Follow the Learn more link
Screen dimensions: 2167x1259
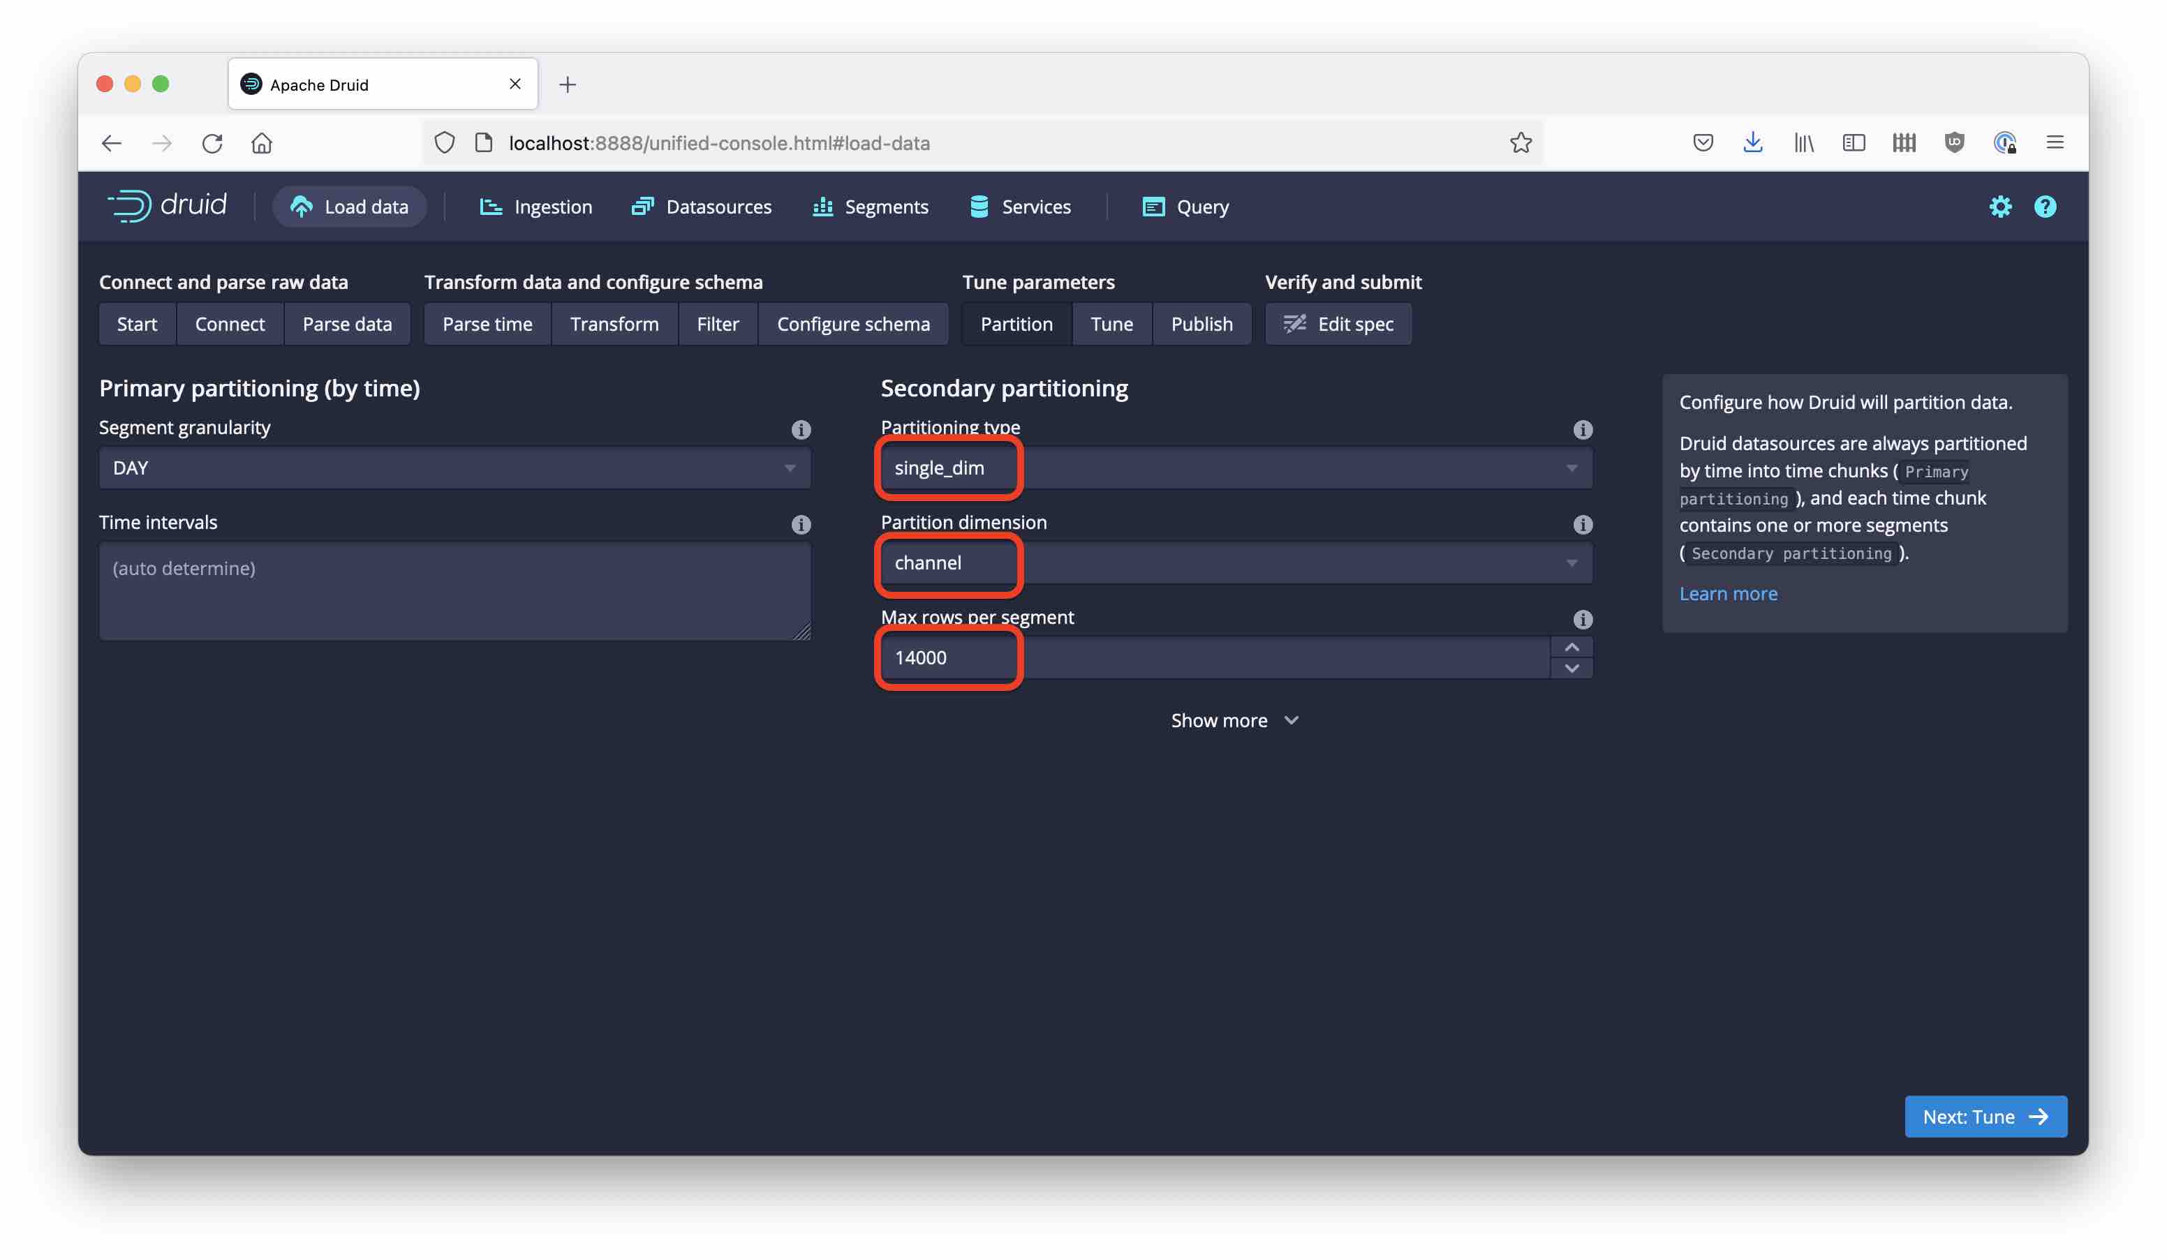coord(1729,593)
